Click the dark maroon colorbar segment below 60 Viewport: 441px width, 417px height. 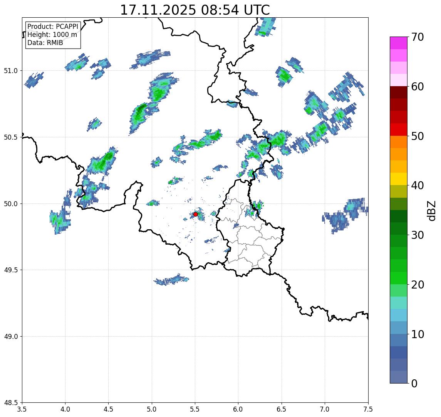[x=399, y=92]
